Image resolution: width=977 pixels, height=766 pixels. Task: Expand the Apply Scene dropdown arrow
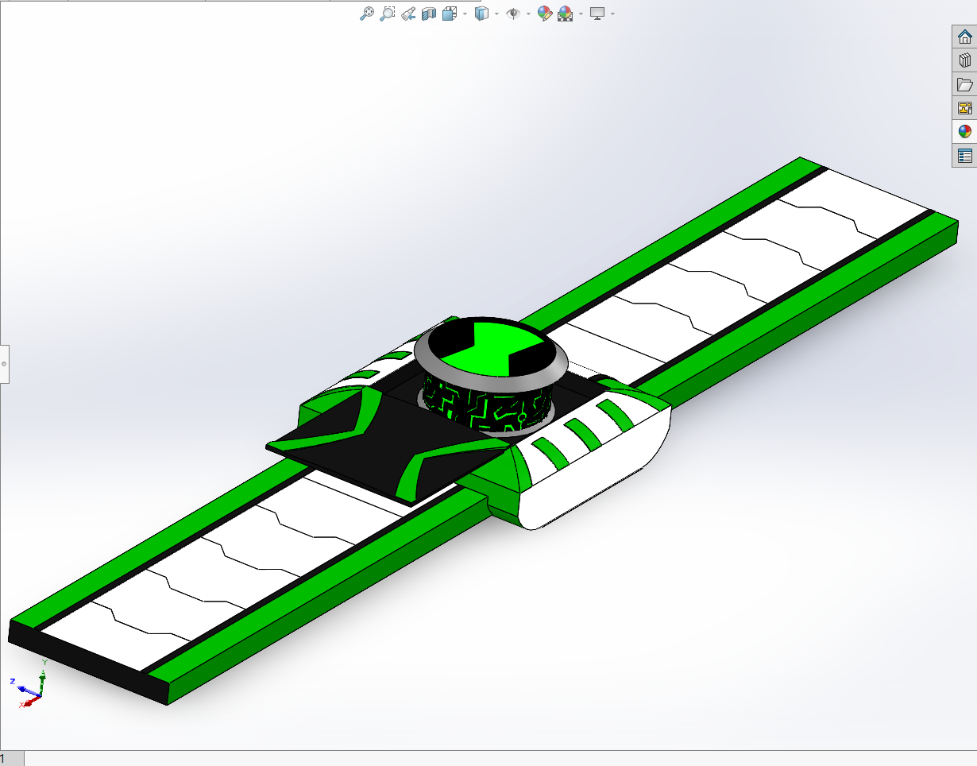click(581, 14)
